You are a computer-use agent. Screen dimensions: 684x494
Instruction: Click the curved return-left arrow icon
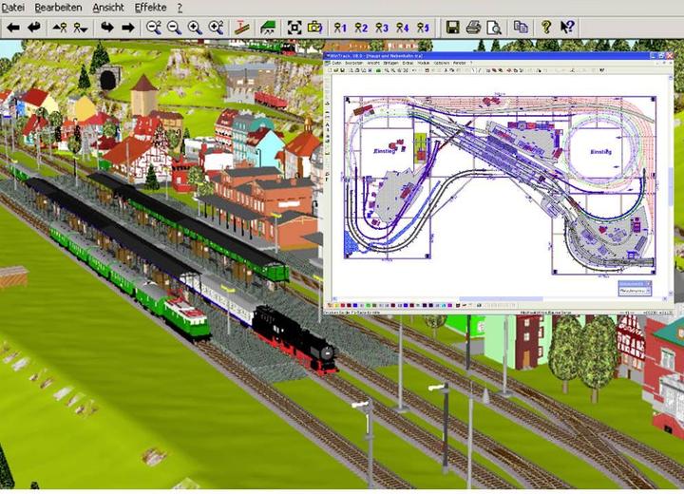pos(34,28)
